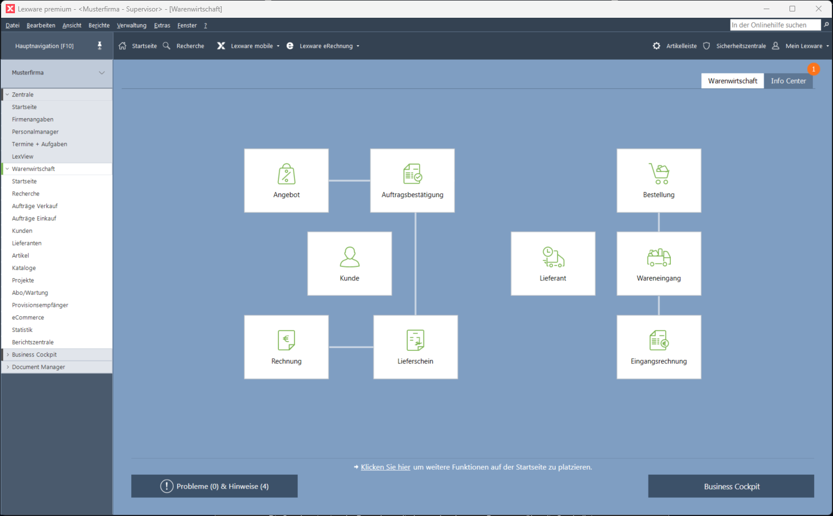This screenshot has height=516, width=833.
Task: Click Recherche in the top toolbar
Action: click(x=190, y=46)
